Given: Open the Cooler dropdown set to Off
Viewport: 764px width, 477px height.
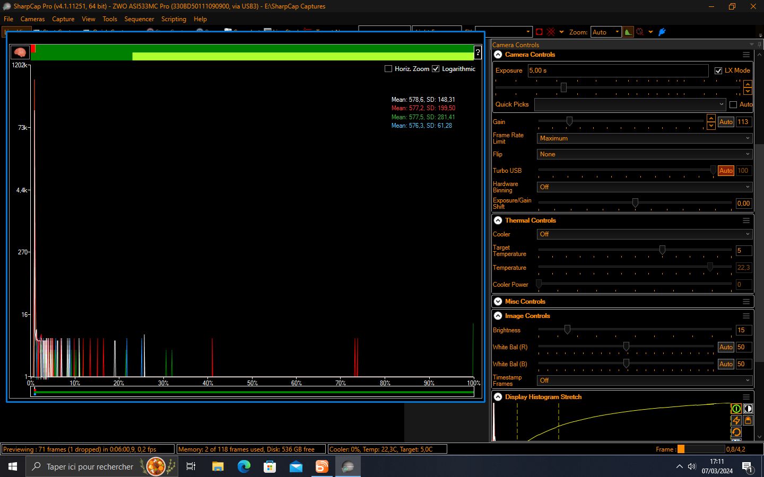Looking at the screenshot, I should click(645, 234).
